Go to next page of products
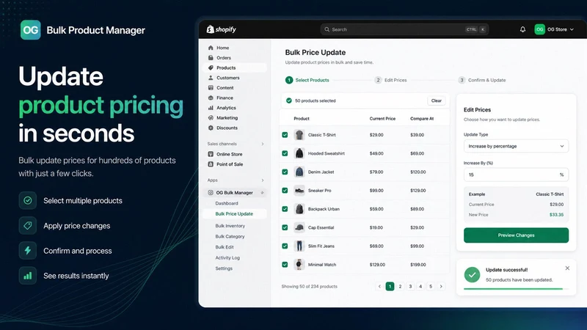Image resolution: width=587 pixels, height=330 pixels. click(x=441, y=286)
